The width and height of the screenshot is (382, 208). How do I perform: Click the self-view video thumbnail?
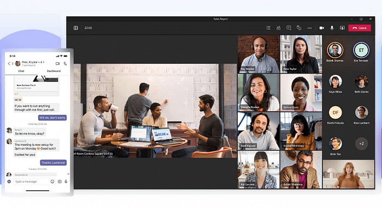[x=349, y=174]
